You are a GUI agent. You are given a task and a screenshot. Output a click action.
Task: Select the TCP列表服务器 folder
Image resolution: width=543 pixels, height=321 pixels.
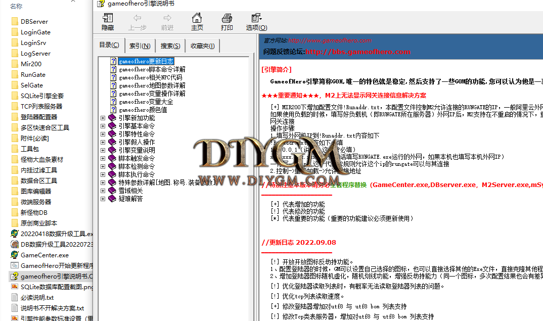[41, 106]
